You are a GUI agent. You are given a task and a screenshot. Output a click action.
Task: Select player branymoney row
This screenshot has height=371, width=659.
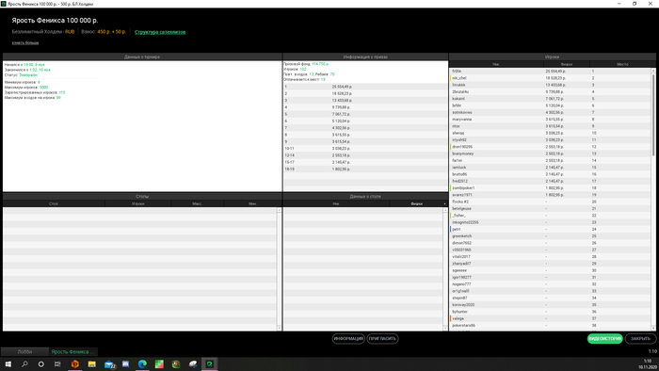click(550, 153)
